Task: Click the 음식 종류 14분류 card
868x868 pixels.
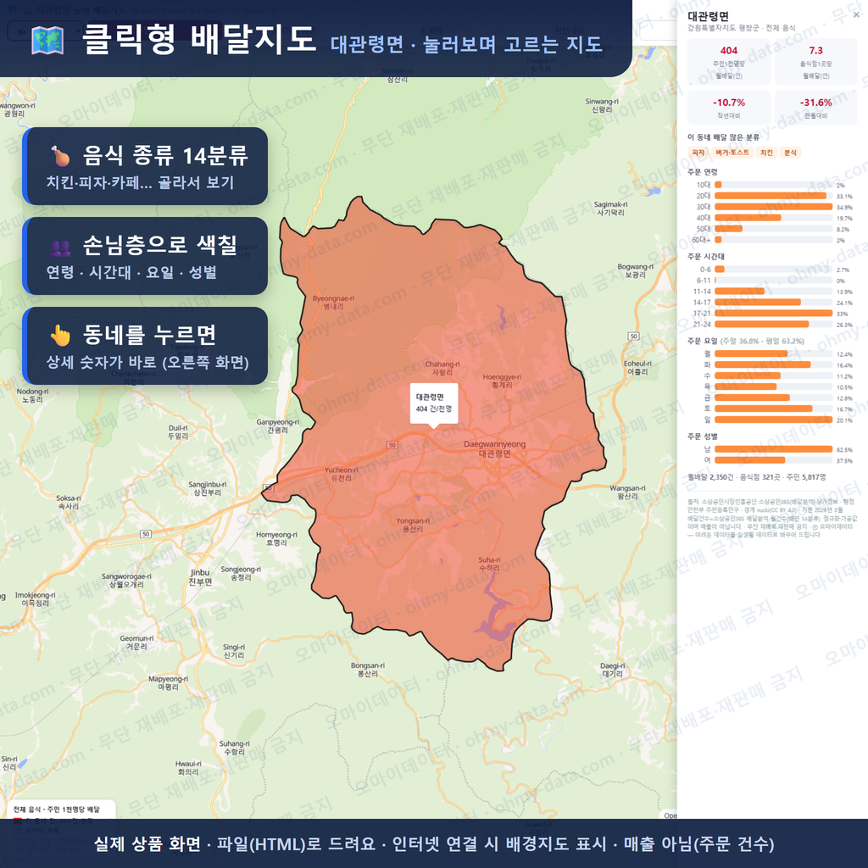Action: pos(145,166)
